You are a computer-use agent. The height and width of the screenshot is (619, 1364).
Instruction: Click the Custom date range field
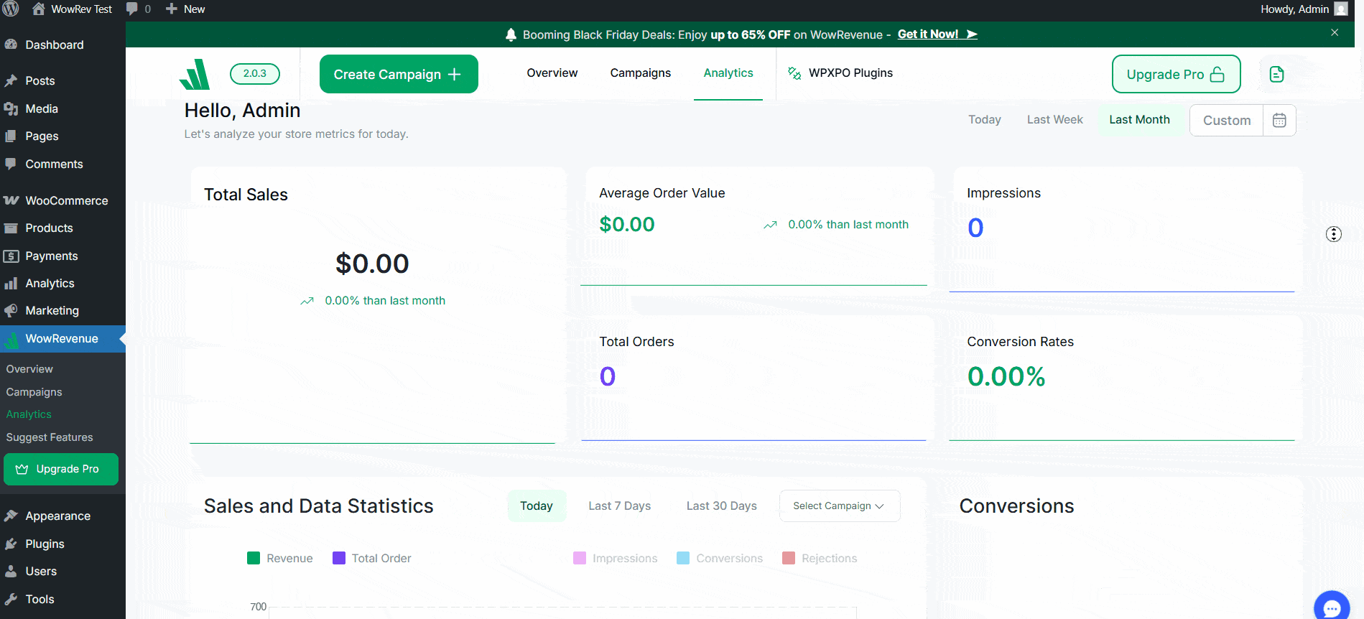pyautogui.click(x=1227, y=121)
